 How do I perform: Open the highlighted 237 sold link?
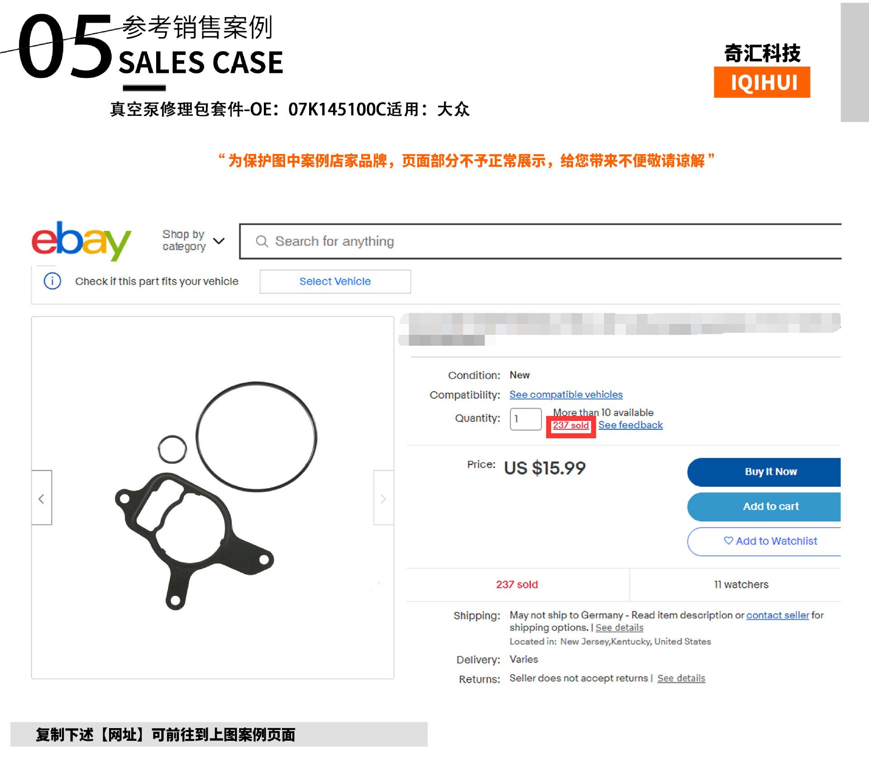tap(571, 425)
